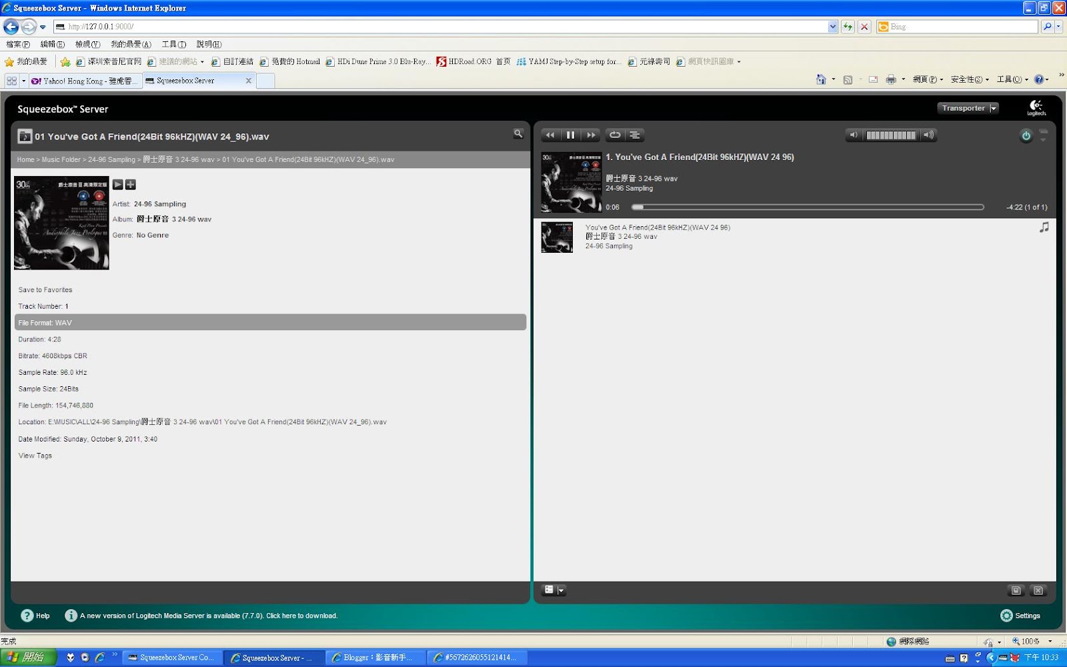Go back with the browser Back button
The width and height of the screenshot is (1067, 667).
pos(11,27)
